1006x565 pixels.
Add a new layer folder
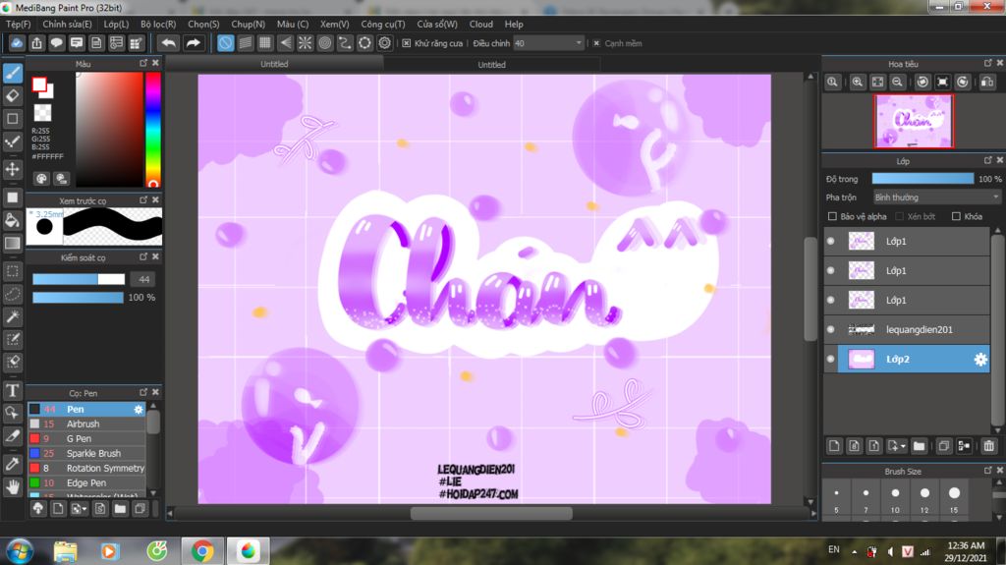pyautogui.click(x=919, y=445)
